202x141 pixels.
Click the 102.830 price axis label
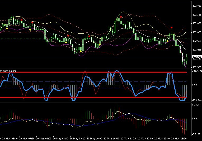pyautogui.click(x=197, y=6)
